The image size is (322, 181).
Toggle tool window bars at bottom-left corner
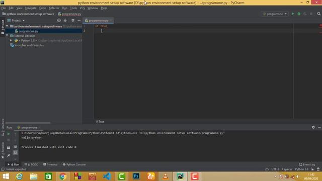pos(3,169)
